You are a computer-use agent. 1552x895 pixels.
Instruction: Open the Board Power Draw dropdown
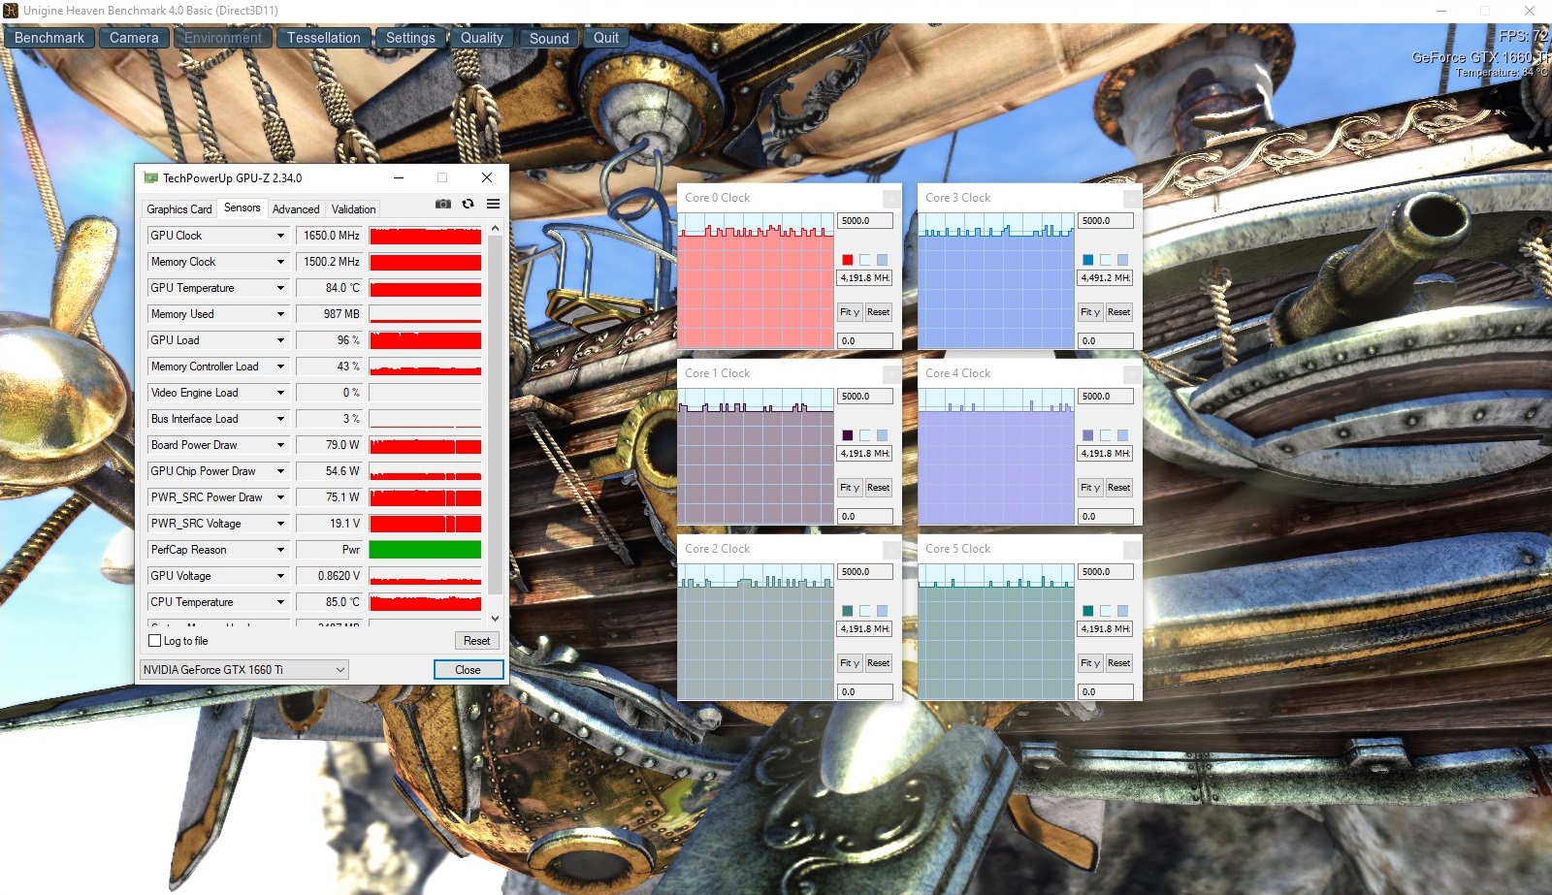coord(280,445)
